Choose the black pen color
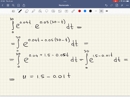130x97 pixels. (x=90, y=11)
